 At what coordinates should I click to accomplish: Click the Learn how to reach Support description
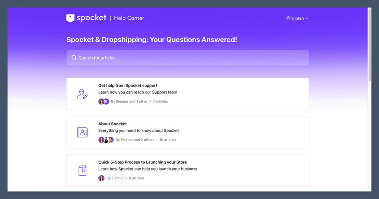138,92
